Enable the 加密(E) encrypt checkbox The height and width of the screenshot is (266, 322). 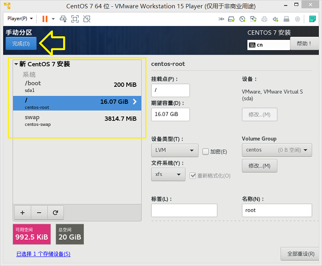pyautogui.click(x=205, y=151)
